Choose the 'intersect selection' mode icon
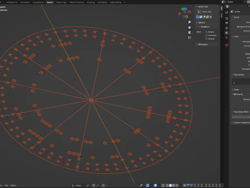 pos(210,17)
